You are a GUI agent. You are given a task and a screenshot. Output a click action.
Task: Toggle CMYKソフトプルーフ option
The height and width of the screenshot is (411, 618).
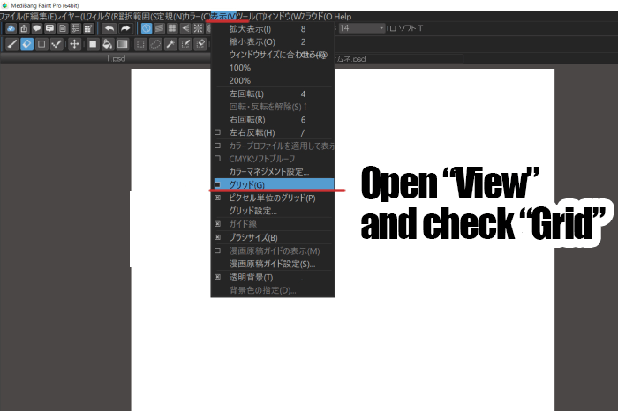(273, 159)
